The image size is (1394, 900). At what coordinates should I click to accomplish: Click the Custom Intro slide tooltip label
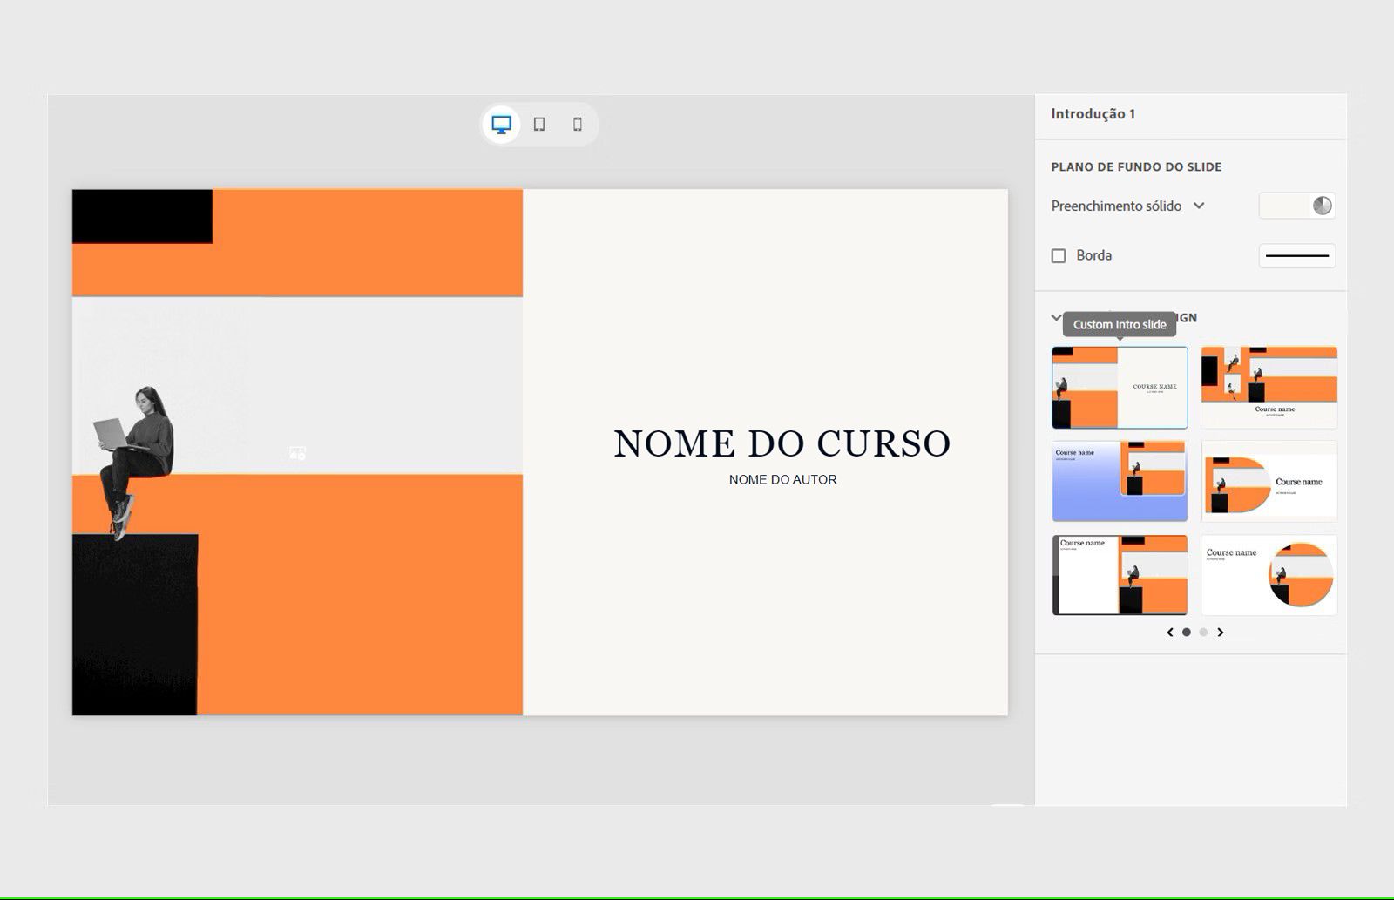[1120, 324]
